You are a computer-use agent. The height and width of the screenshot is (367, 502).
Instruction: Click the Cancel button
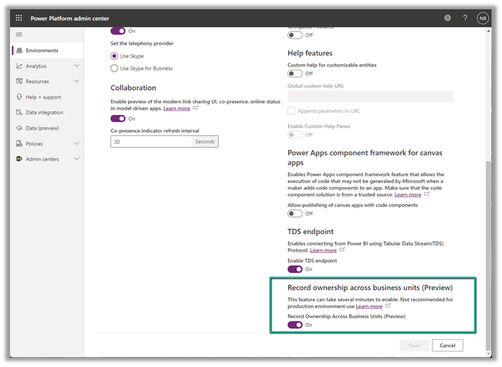(x=447, y=345)
